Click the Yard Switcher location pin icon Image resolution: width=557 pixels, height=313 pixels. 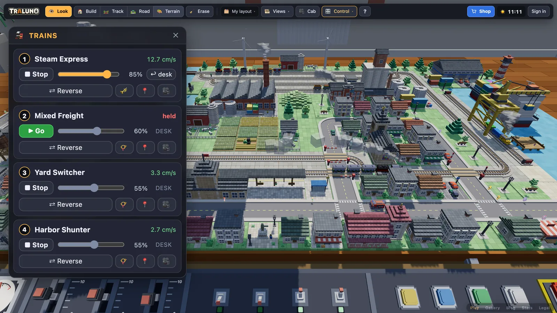145,204
